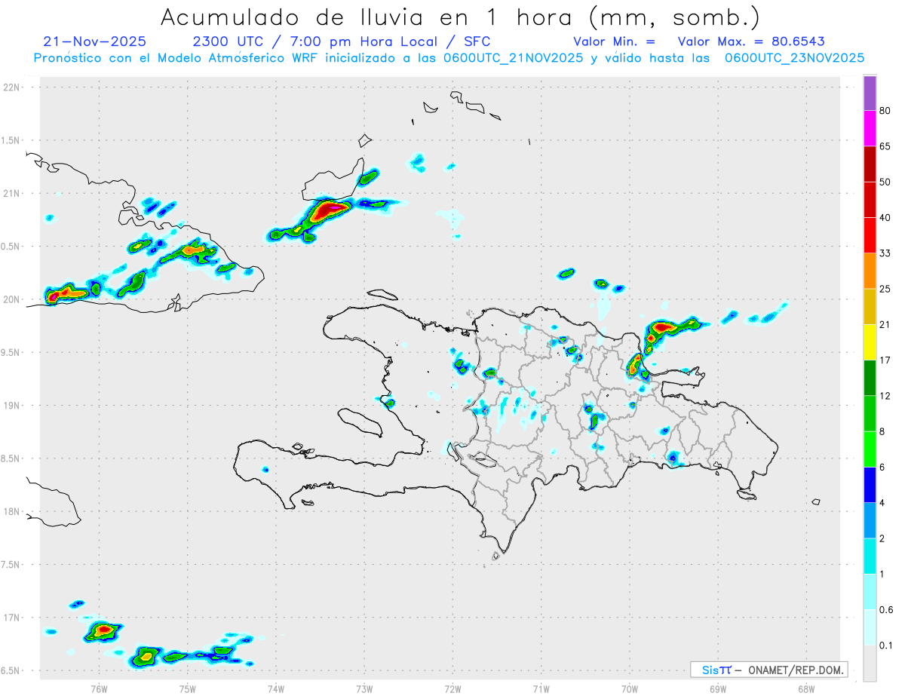Click the '20N' latitude label

click(x=11, y=299)
